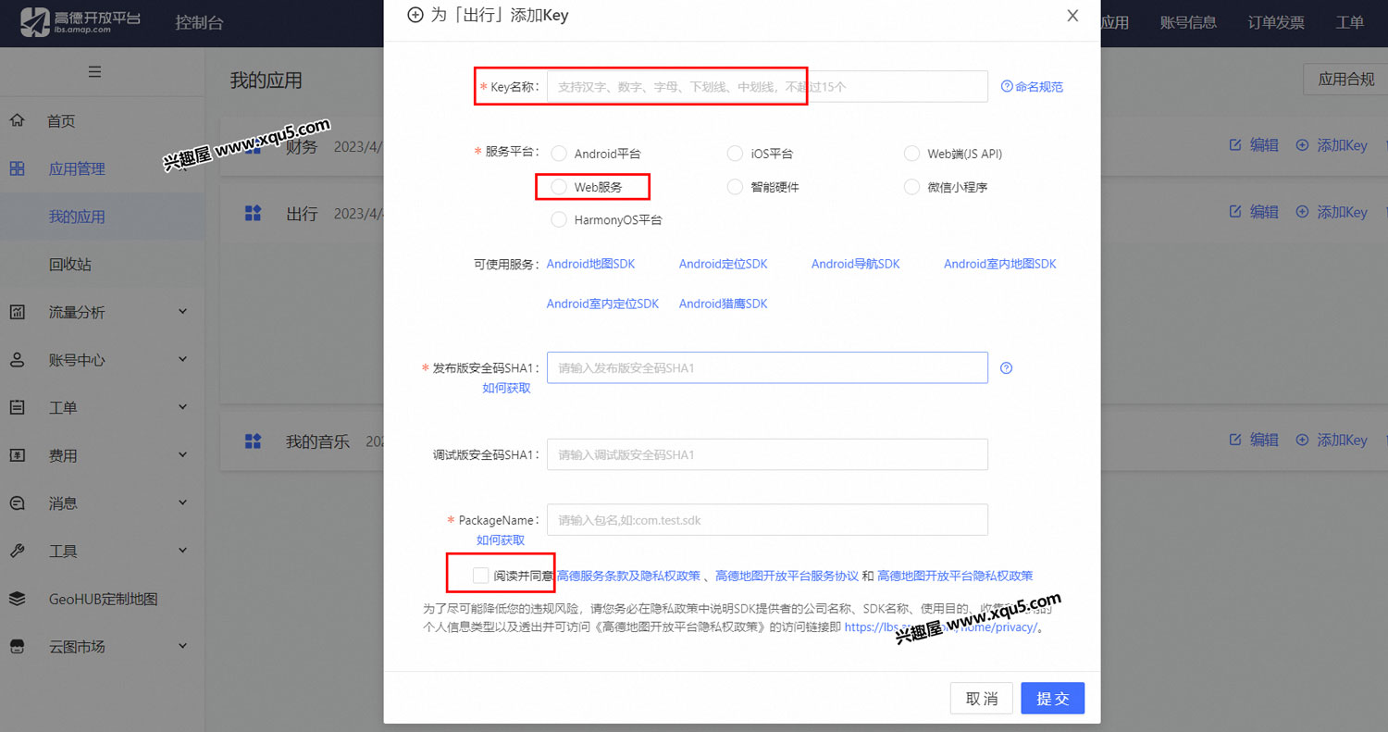Open 订单发票 in the top navigation
Viewport: 1388px width, 732px height.
tap(1276, 22)
